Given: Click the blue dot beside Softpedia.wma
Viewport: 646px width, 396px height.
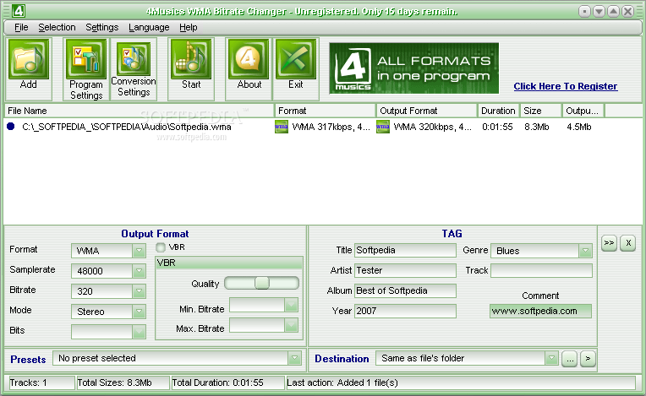Looking at the screenshot, I should tap(11, 127).
